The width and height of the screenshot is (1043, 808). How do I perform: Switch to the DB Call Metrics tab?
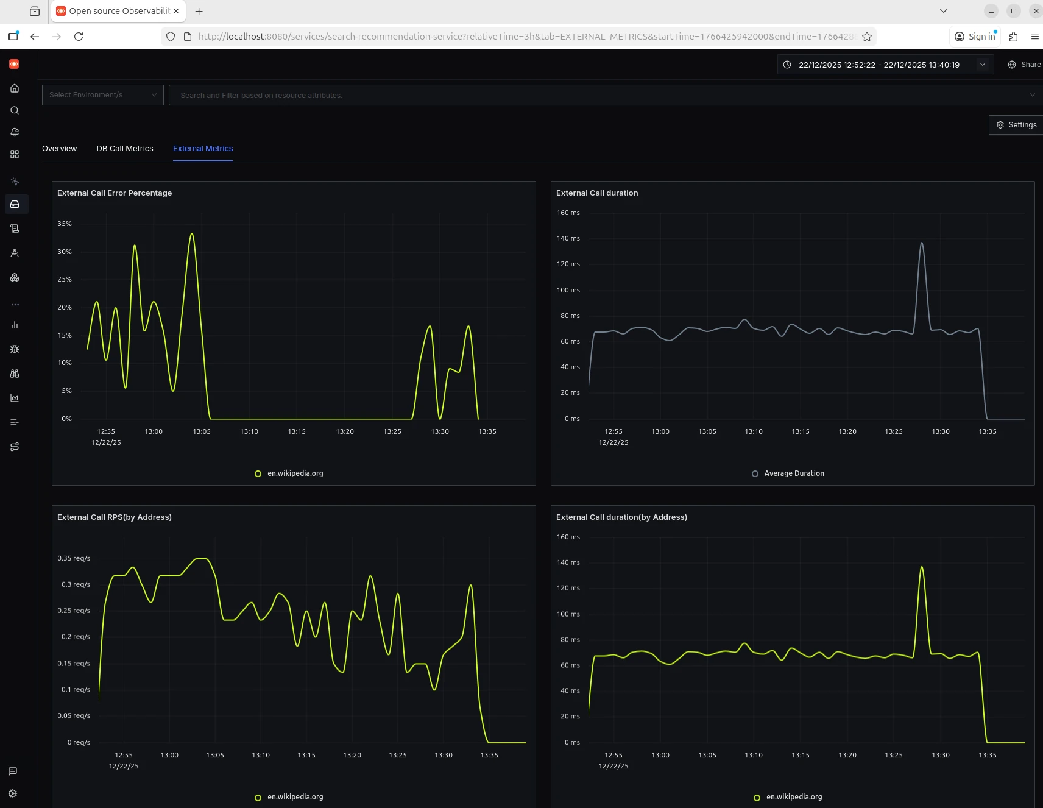pyautogui.click(x=125, y=149)
